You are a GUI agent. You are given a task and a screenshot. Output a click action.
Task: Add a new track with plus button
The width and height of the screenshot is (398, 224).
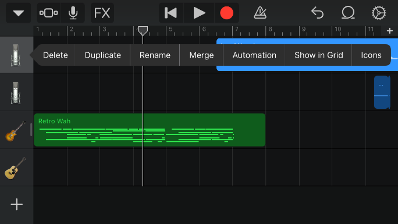click(x=17, y=204)
